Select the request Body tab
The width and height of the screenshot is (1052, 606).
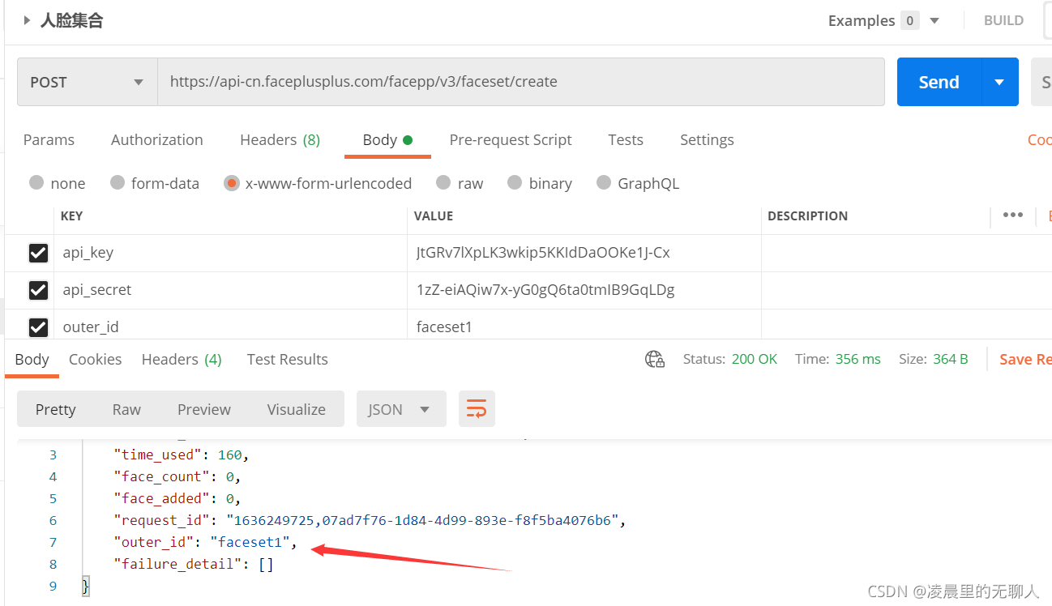click(387, 140)
